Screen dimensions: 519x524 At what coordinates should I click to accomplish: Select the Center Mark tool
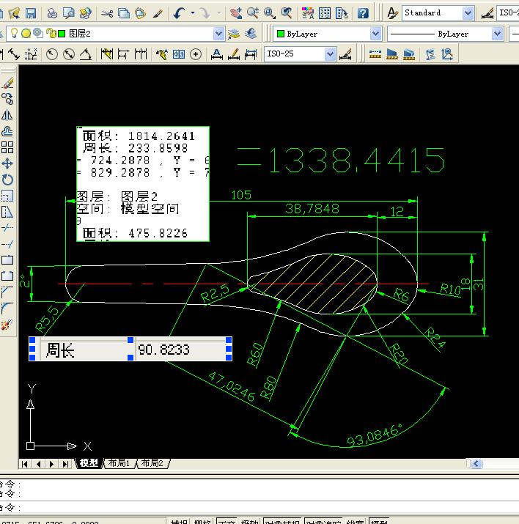(x=196, y=54)
